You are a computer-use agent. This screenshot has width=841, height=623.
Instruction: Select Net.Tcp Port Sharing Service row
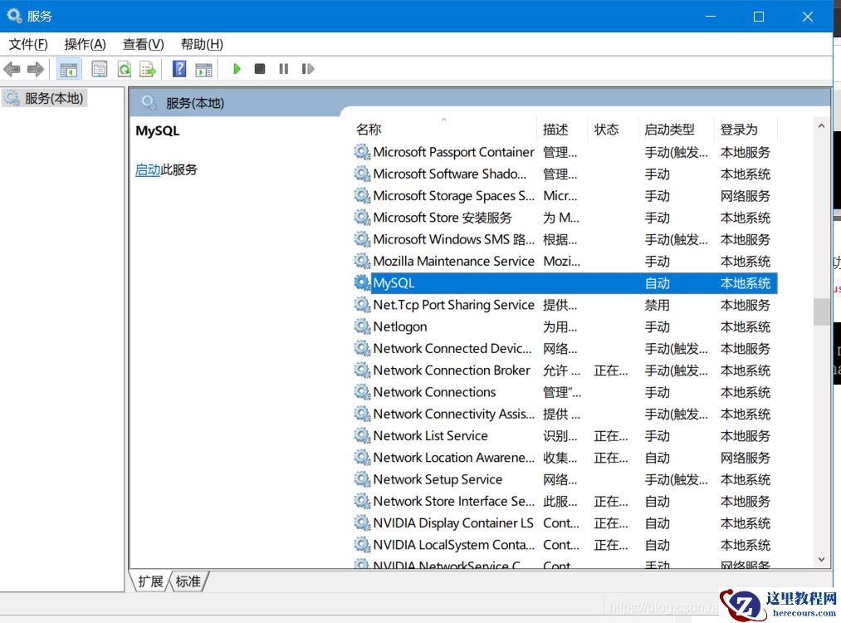[x=565, y=305]
